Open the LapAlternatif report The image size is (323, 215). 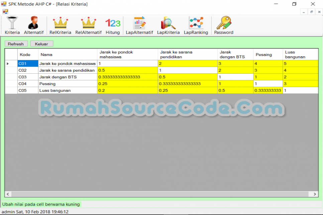point(139,25)
